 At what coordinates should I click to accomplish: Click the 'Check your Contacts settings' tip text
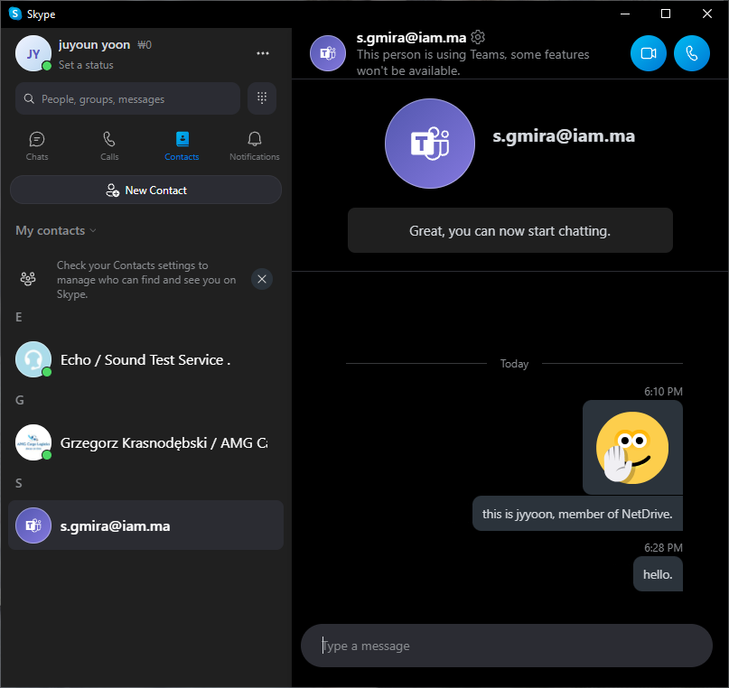146,280
